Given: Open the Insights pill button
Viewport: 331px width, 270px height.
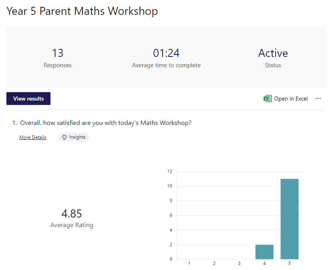Looking at the screenshot, I should pyautogui.click(x=73, y=137).
